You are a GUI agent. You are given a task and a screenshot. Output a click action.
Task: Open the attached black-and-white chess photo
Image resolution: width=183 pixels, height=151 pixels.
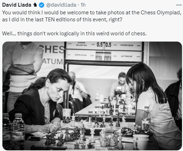92,96
